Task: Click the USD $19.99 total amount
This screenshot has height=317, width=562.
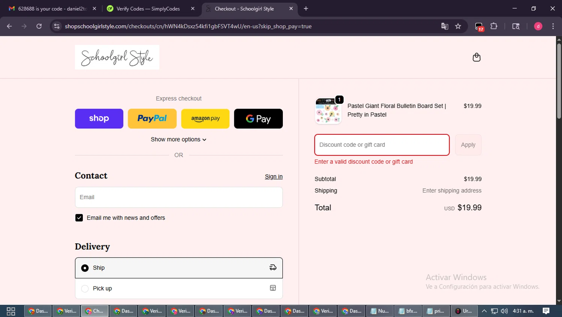Action: pos(463,208)
